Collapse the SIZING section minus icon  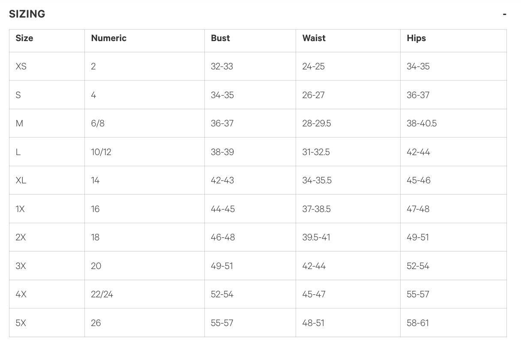coord(504,14)
